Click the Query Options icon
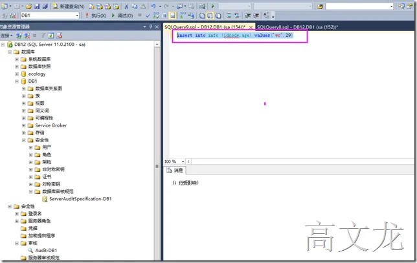The height and width of the screenshot is (263, 417). pyautogui.click(x=164, y=16)
